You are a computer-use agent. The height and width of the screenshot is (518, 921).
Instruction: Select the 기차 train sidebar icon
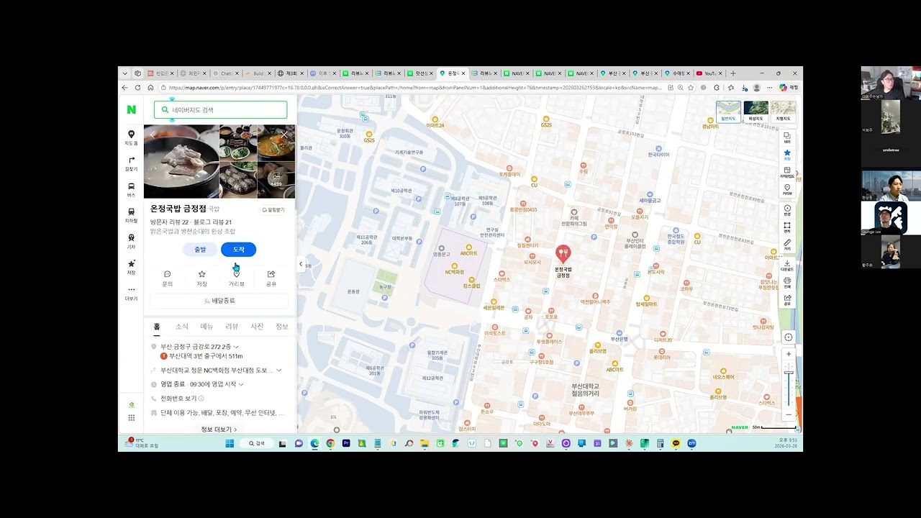[131, 242]
